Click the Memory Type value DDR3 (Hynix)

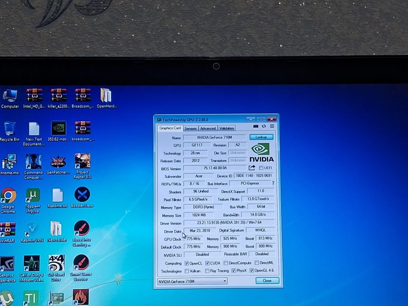coord(203,207)
